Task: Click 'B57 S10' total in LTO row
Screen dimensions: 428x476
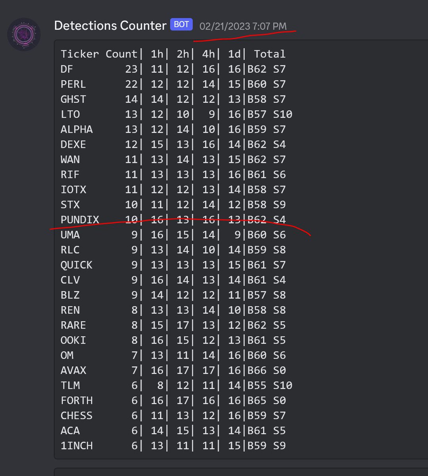Action: pyautogui.click(x=270, y=114)
